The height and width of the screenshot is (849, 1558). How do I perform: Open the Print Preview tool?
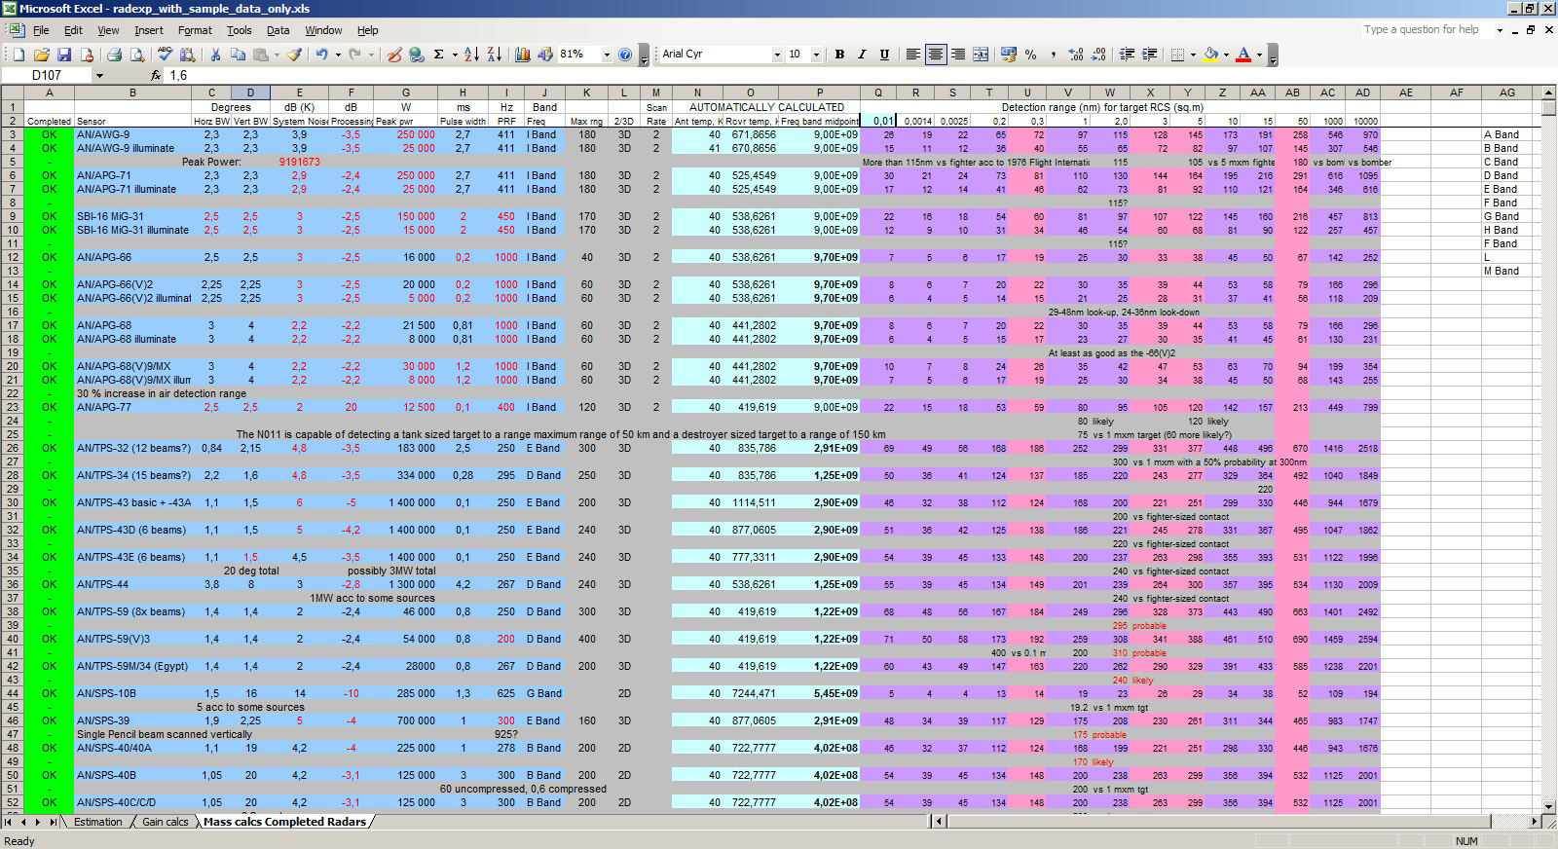[134, 55]
